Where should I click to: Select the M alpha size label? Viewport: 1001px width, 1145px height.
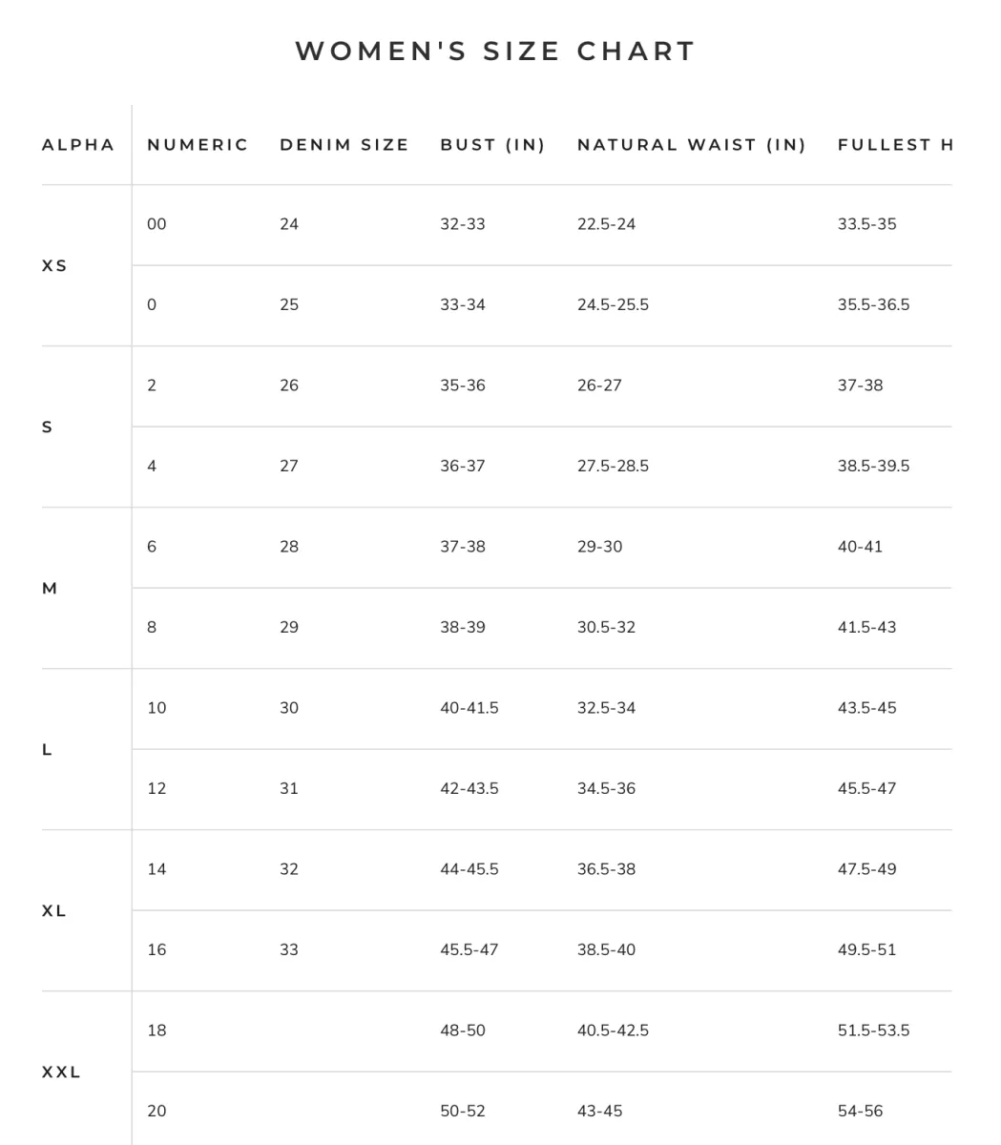50,589
